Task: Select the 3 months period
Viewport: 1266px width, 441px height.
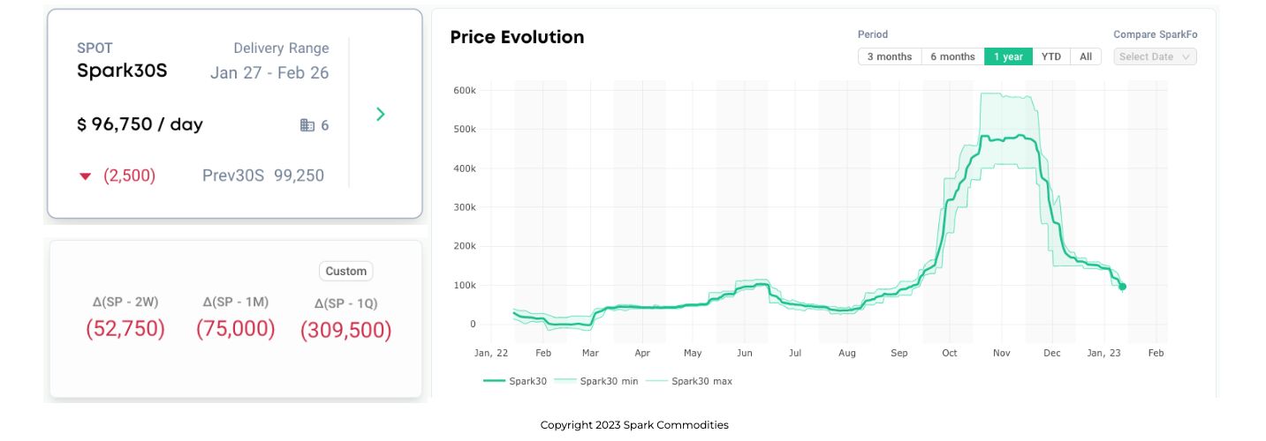Action: [889, 56]
